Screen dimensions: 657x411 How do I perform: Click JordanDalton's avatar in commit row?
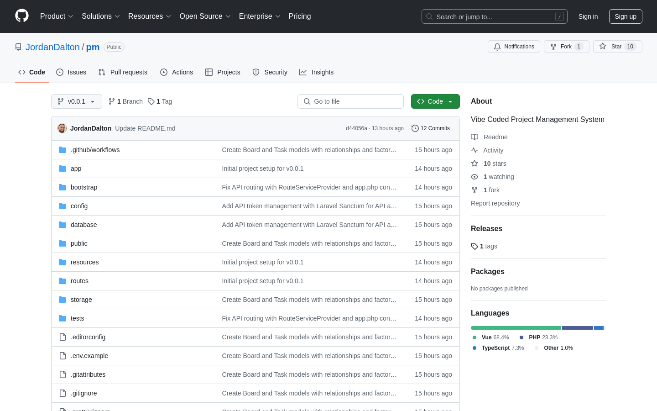(62, 128)
